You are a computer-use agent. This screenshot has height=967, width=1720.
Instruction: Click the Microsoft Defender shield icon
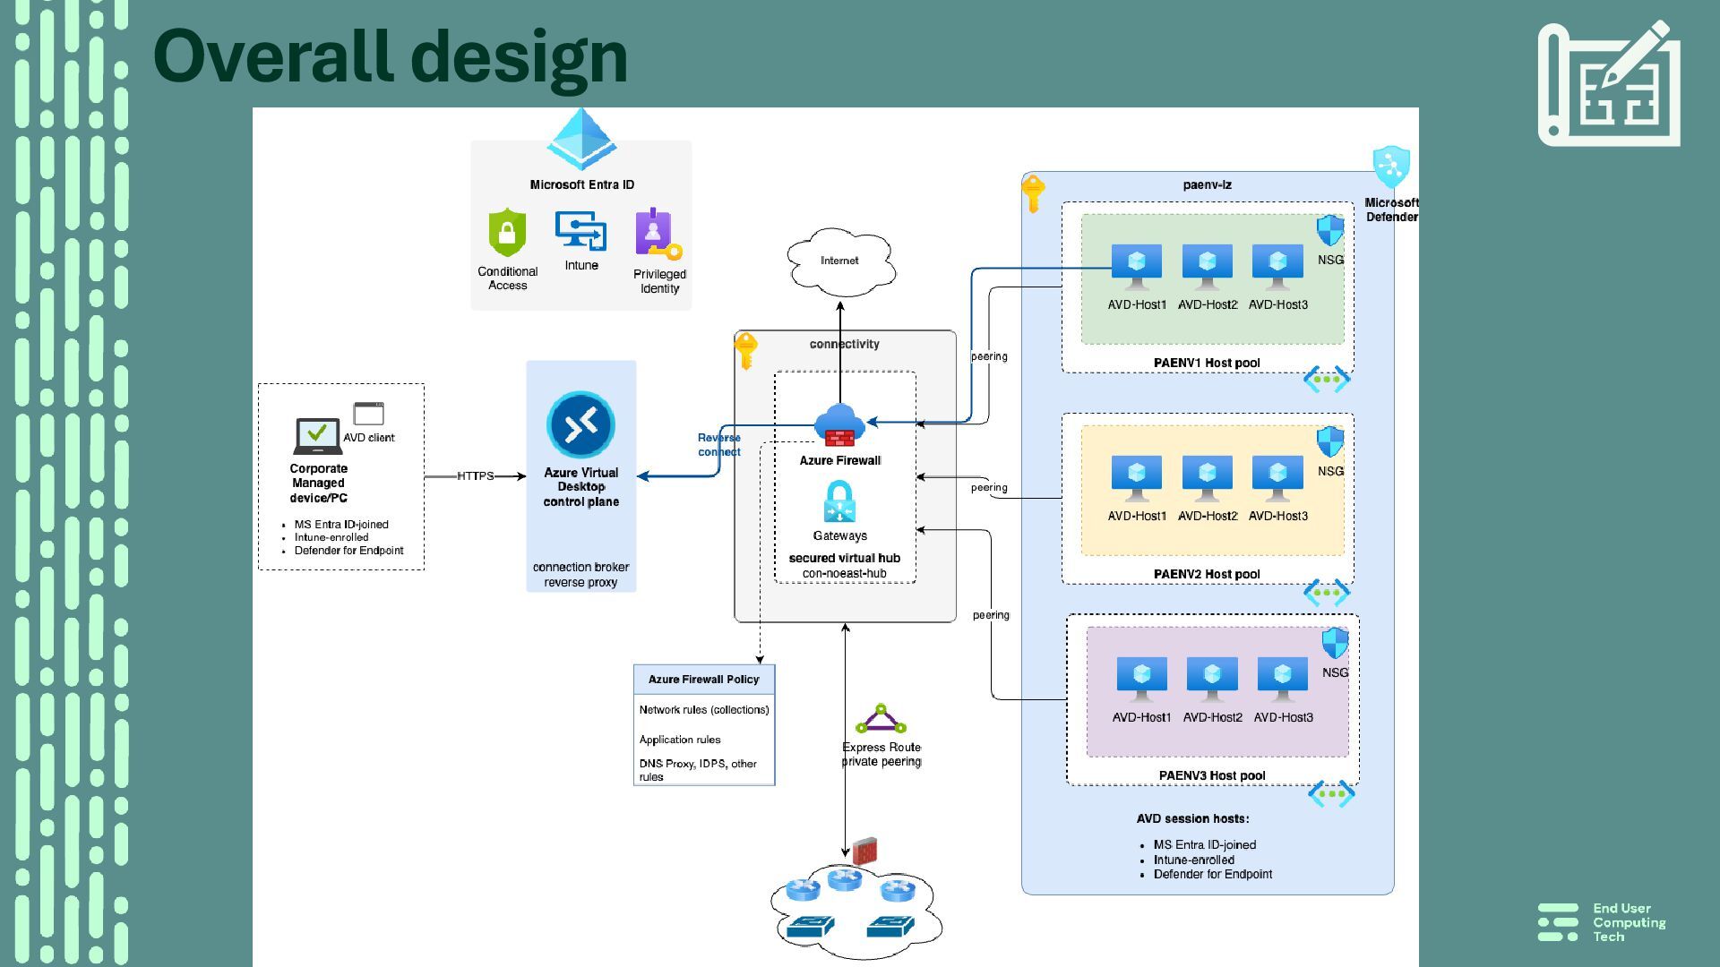(x=1391, y=167)
